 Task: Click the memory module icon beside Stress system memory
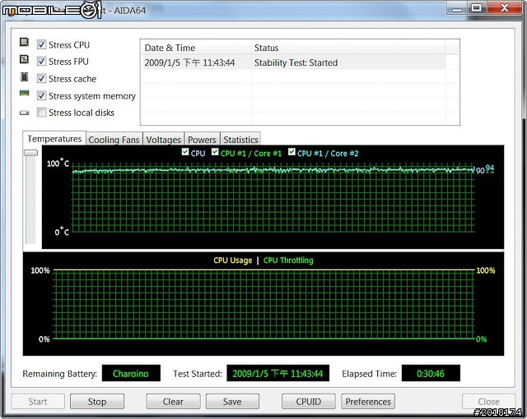[24, 95]
